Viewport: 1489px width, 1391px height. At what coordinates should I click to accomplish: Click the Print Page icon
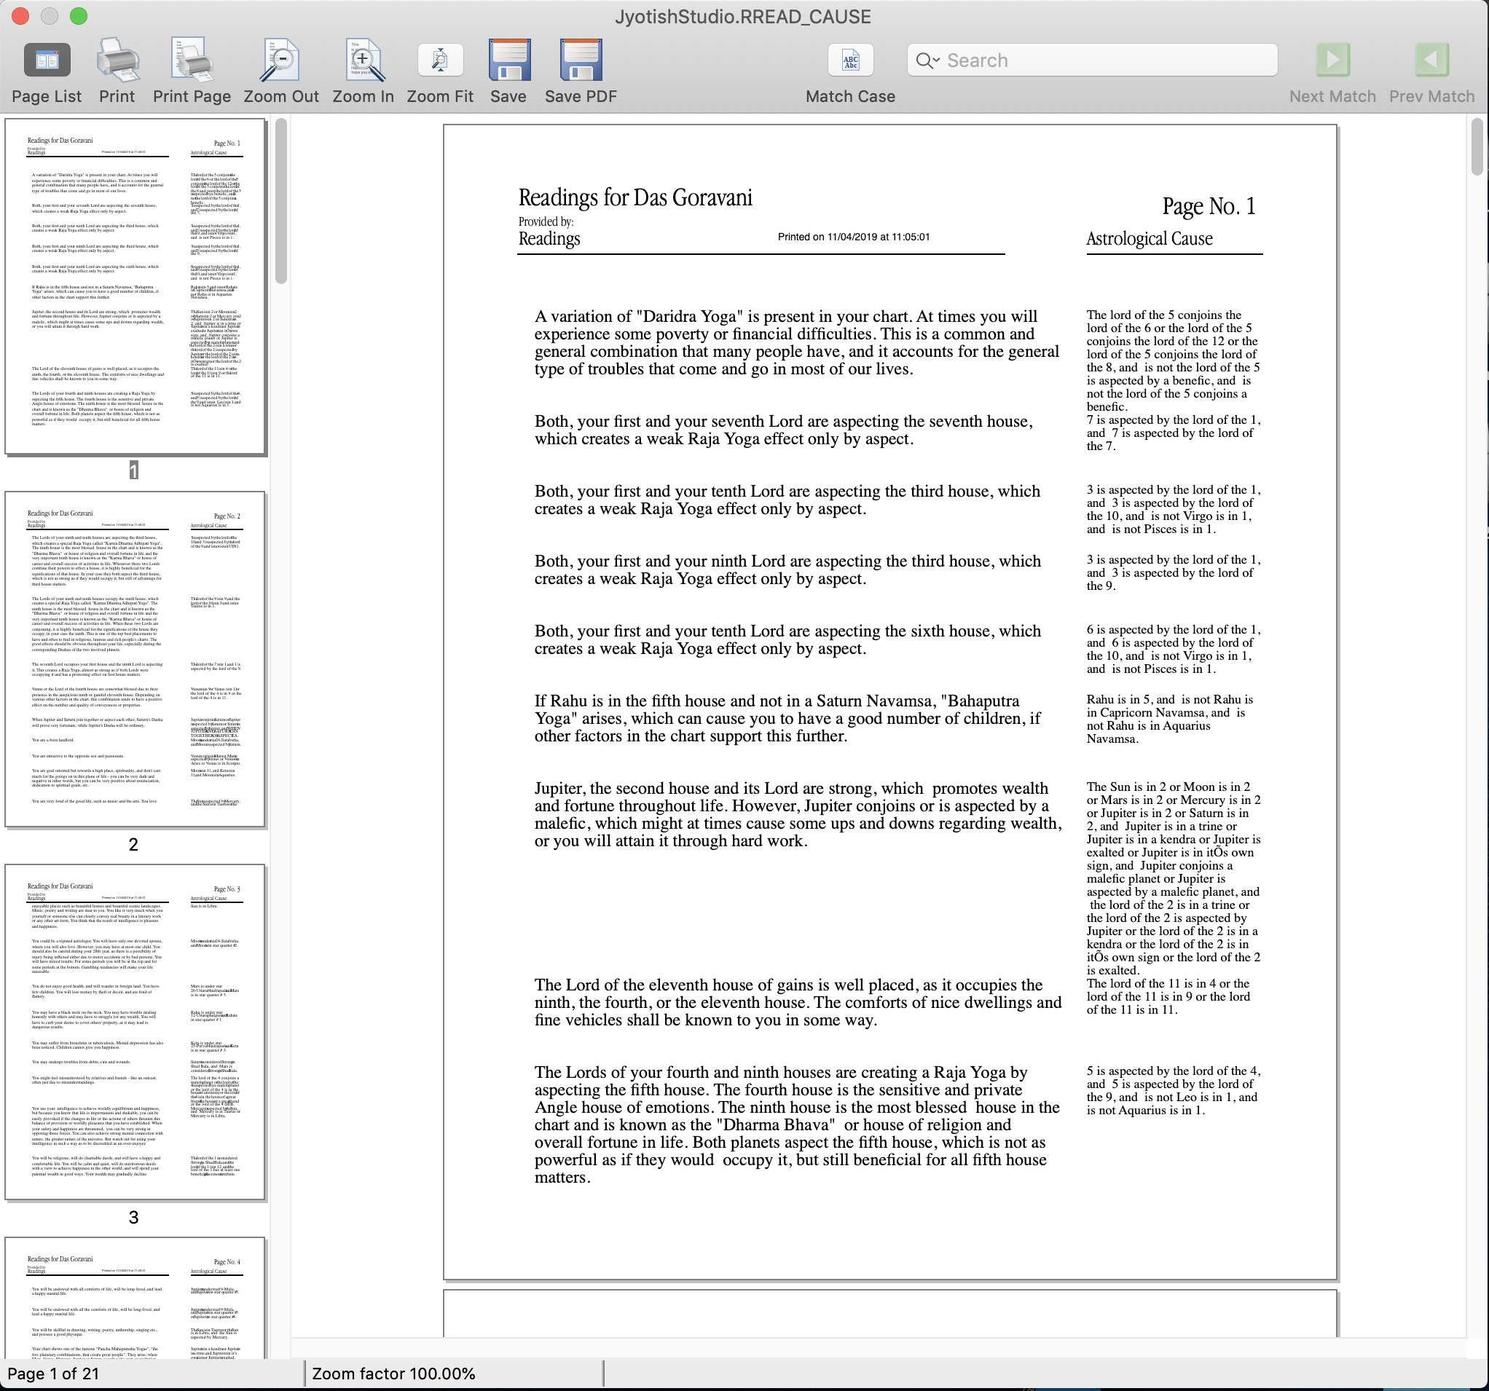tap(192, 60)
